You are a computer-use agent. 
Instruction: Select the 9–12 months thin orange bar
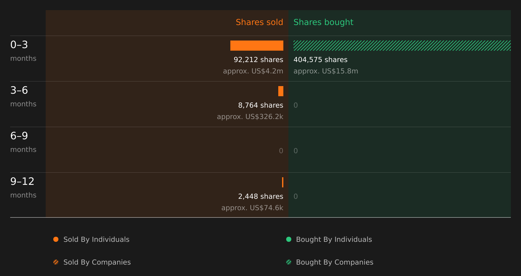click(x=283, y=182)
